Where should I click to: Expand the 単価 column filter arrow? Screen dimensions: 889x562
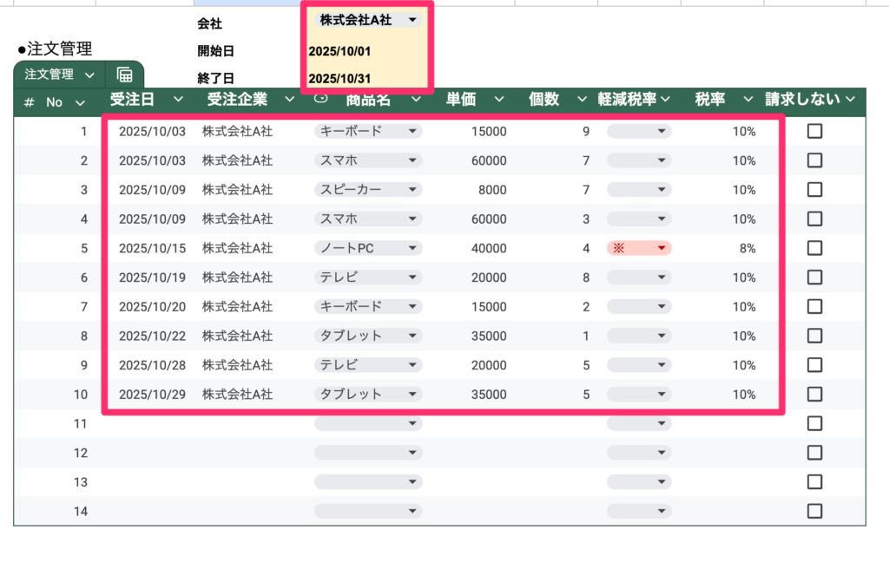[499, 100]
